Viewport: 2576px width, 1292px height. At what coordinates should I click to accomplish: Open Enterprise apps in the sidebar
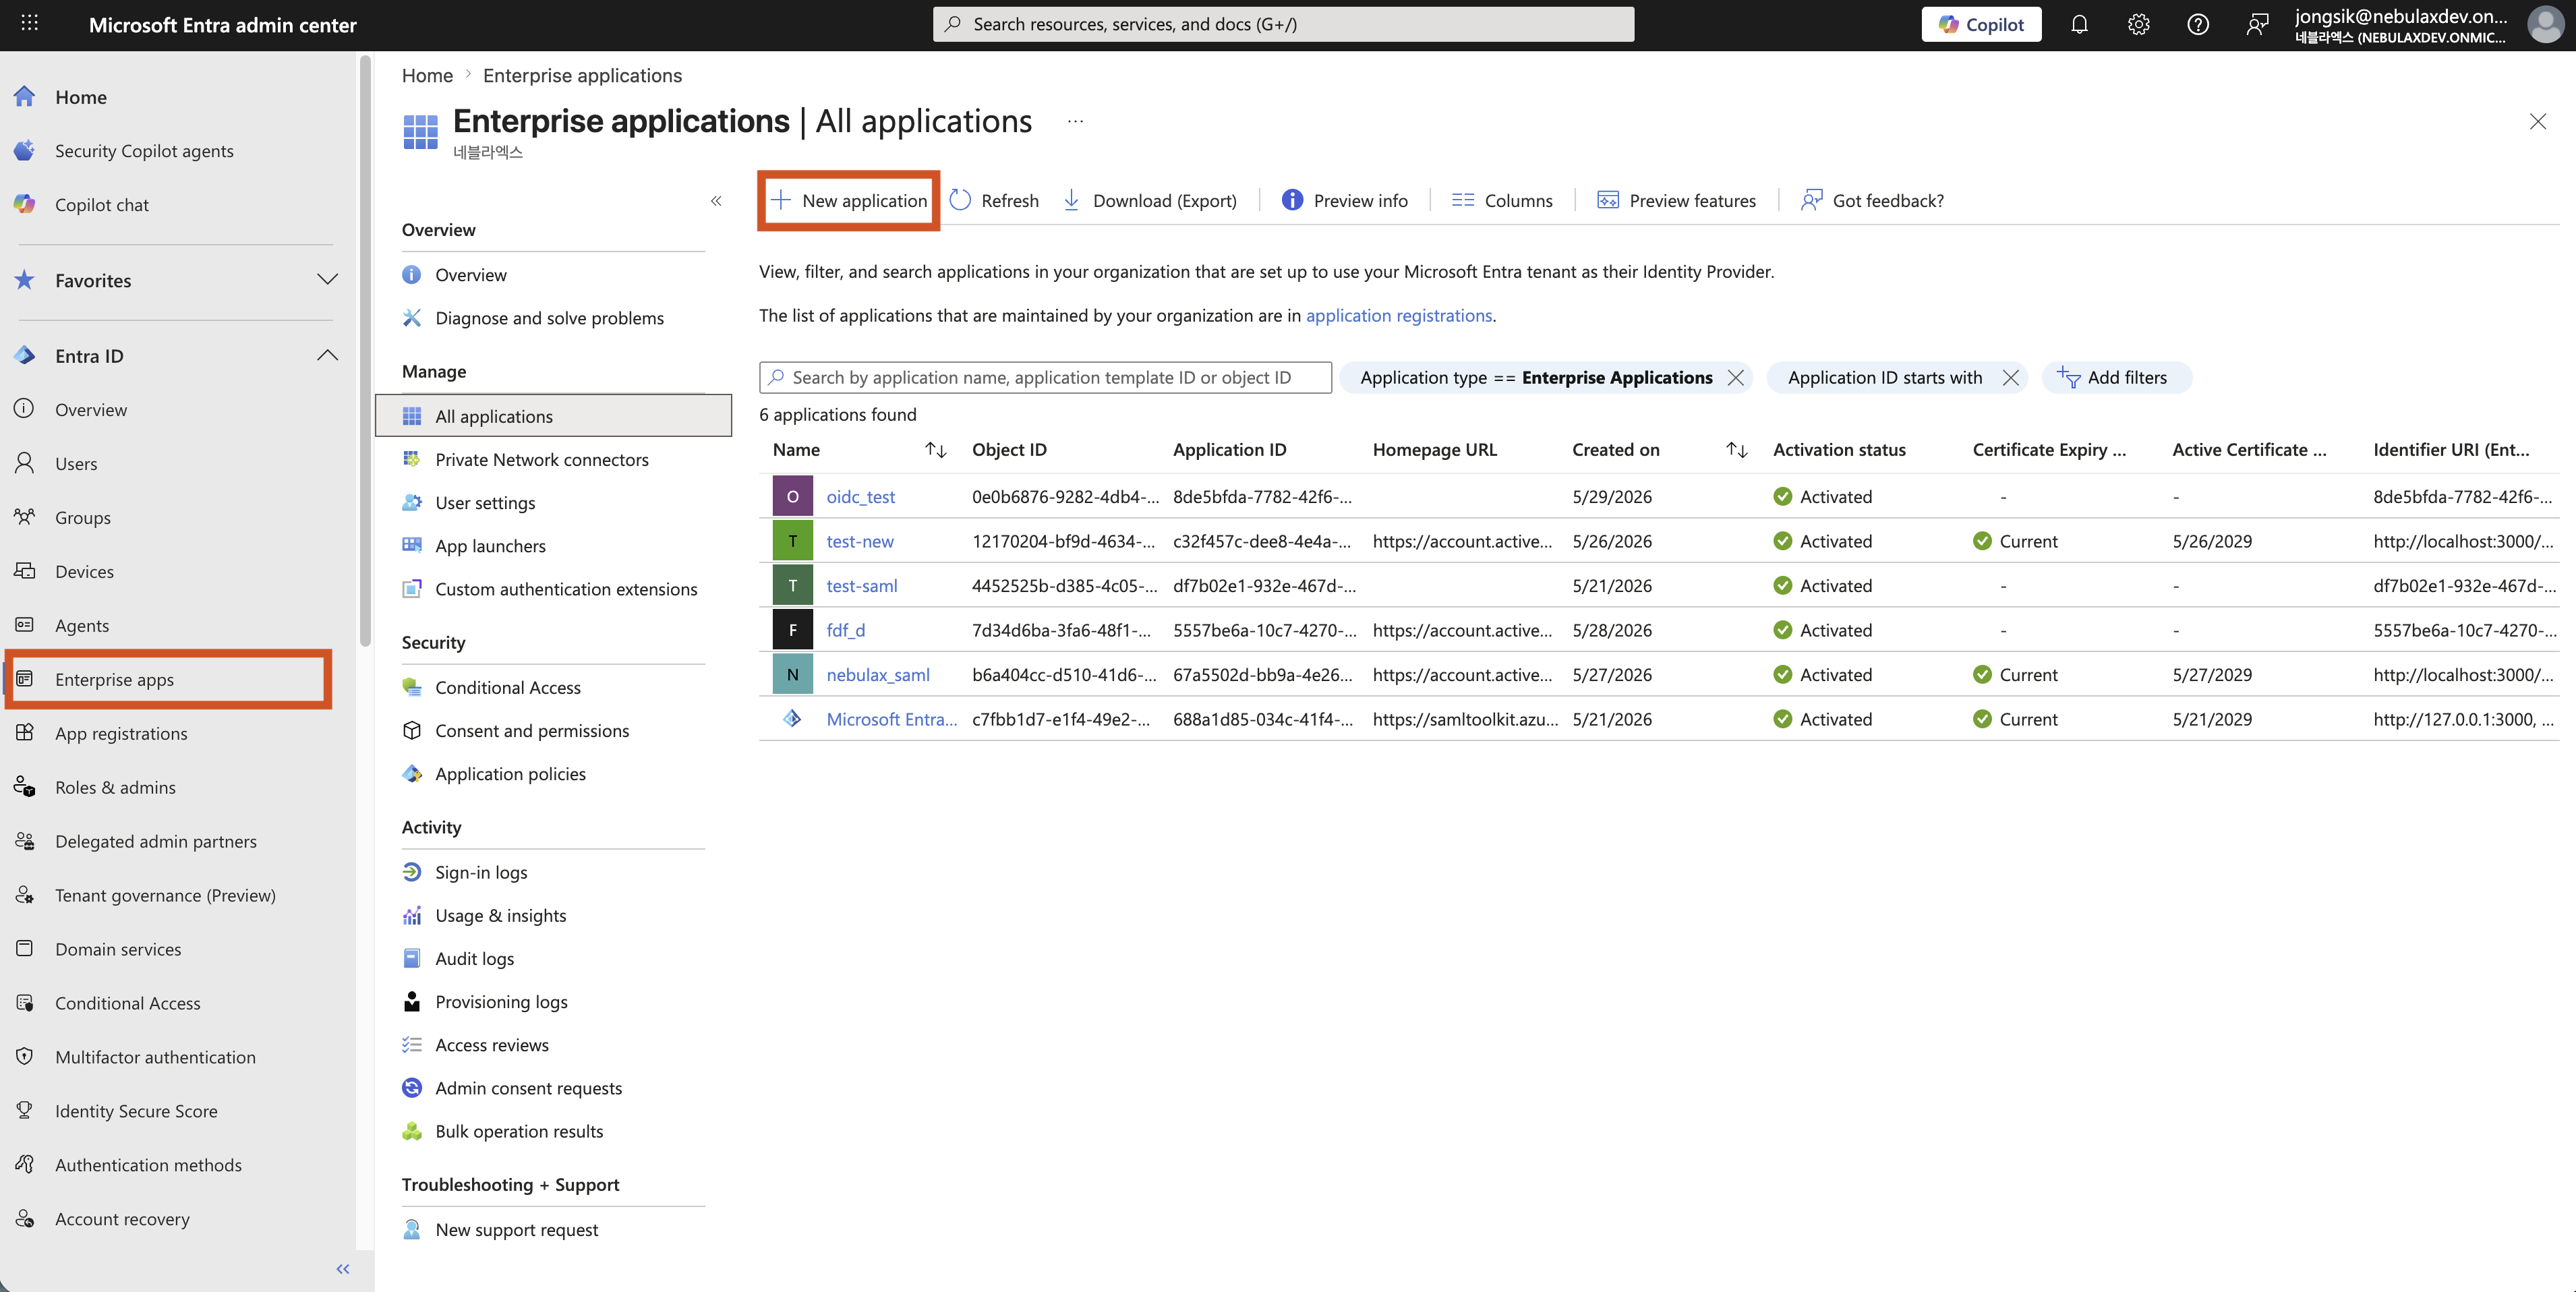(168, 679)
